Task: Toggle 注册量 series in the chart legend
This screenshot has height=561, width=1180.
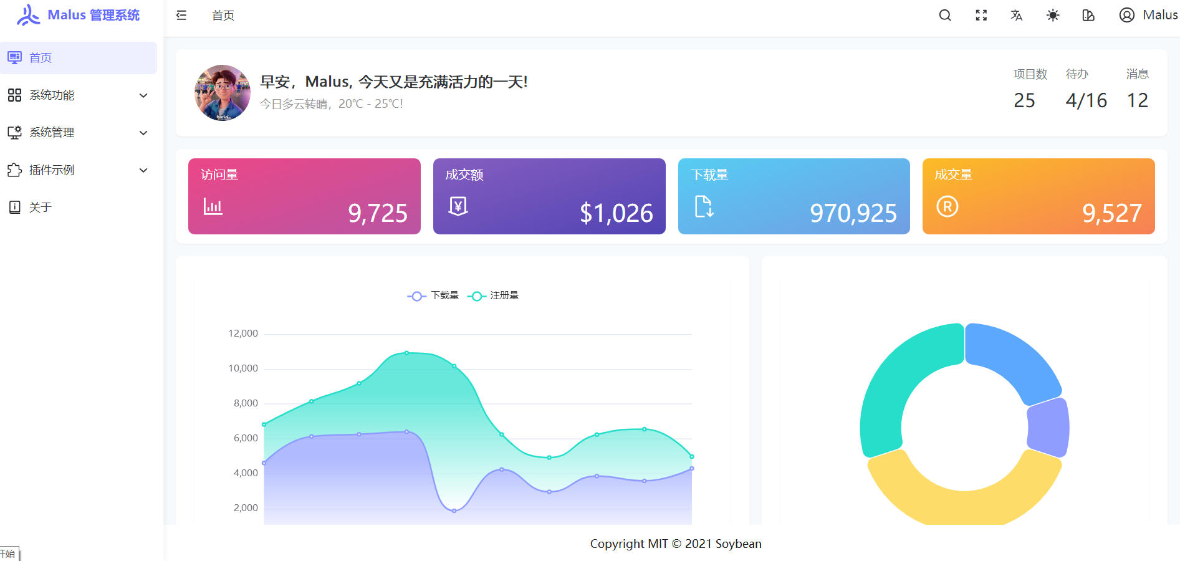Action: tap(493, 295)
